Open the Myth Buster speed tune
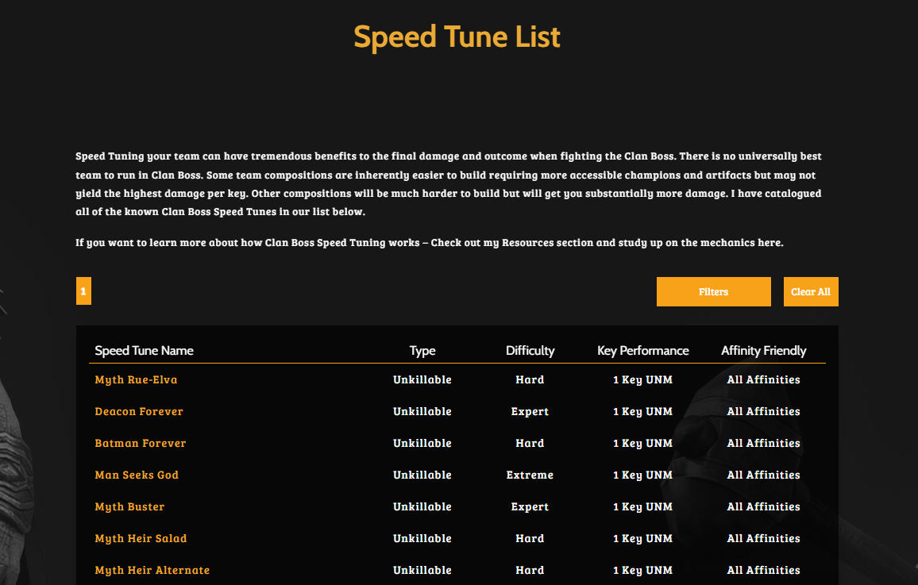The height and width of the screenshot is (585, 918). [x=129, y=506]
